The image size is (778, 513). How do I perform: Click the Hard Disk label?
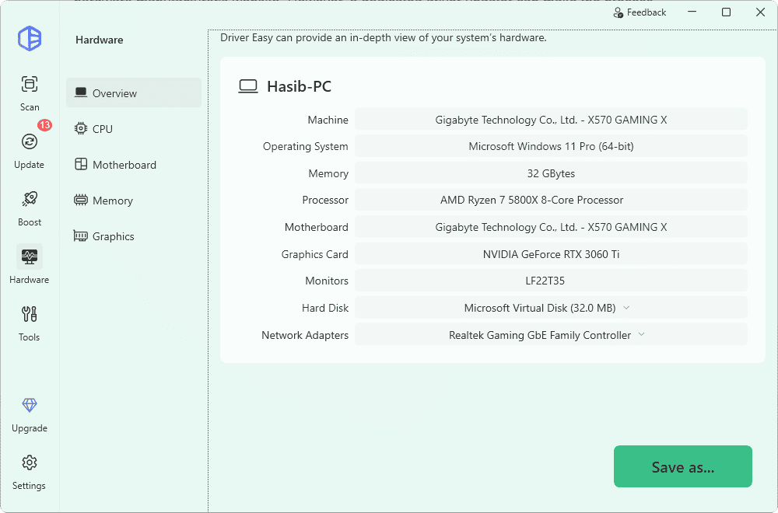pyautogui.click(x=325, y=308)
